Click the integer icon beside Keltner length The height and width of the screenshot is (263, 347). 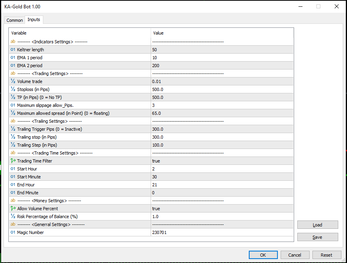12,49
